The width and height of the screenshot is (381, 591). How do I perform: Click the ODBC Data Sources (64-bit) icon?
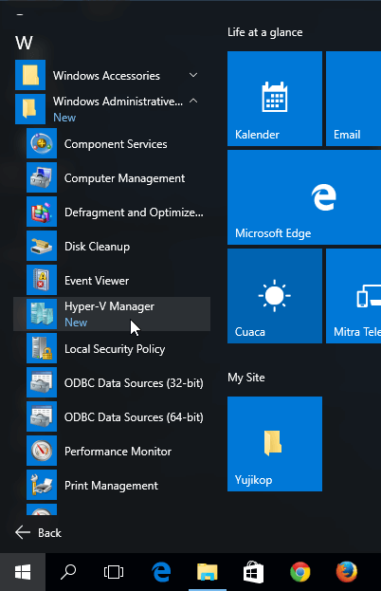42,416
